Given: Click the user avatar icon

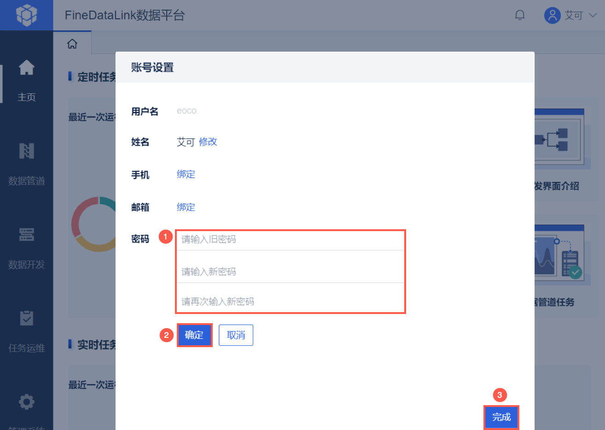Looking at the screenshot, I should pos(552,15).
